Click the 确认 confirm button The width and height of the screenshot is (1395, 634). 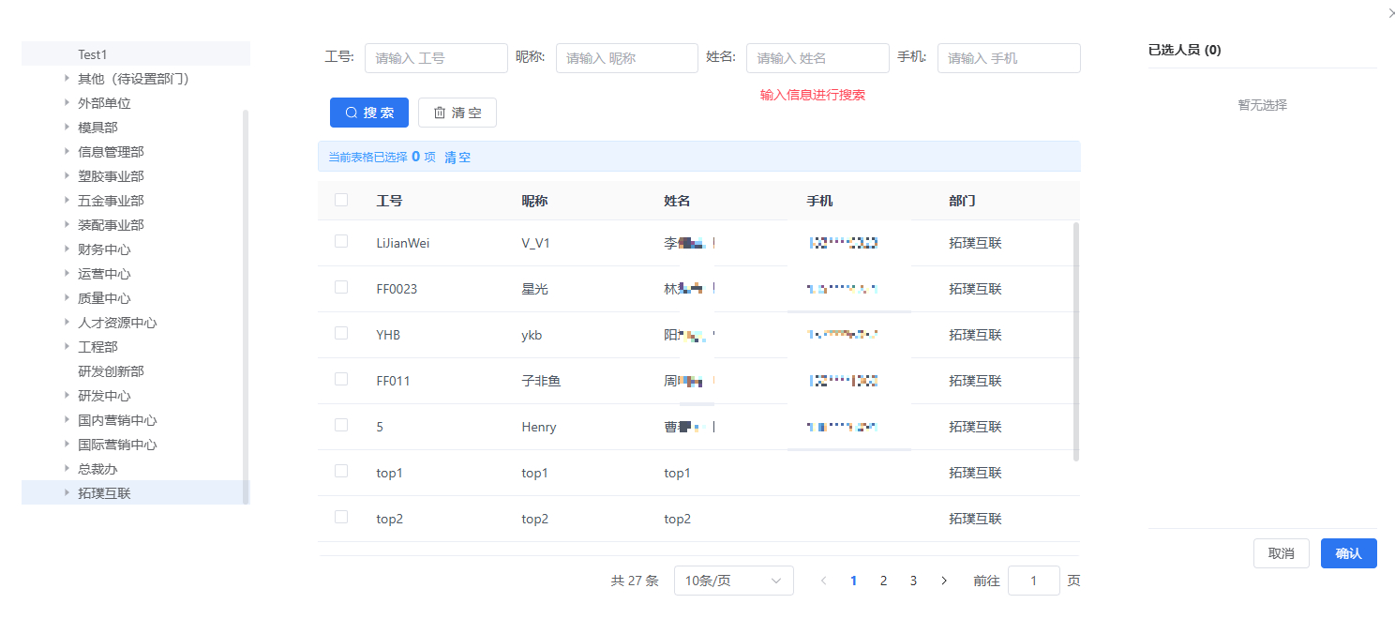(1349, 553)
